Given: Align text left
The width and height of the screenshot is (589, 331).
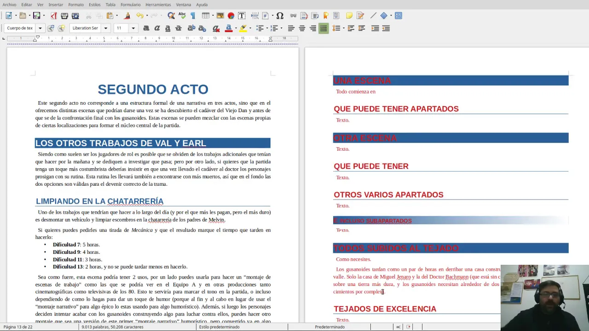Looking at the screenshot, I should (x=291, y=28).
